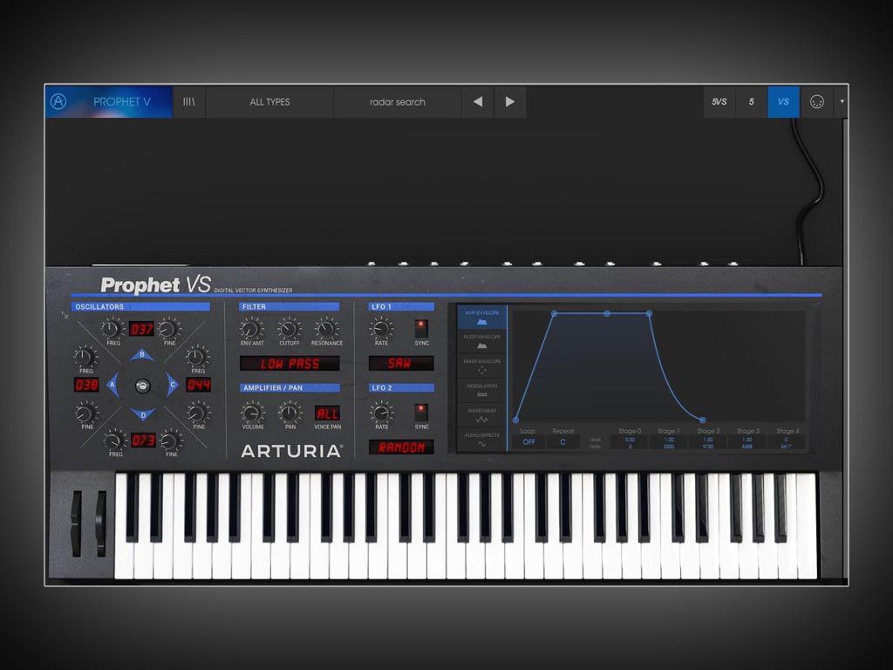
Task: Select oscillator C arrow on vector pad
Action: point(172,385)
